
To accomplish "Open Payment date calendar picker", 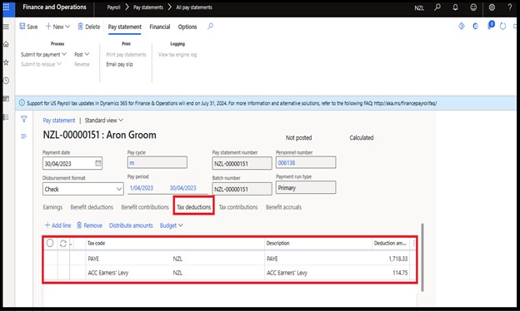I will pyautogui.click(x=98, y=163).
